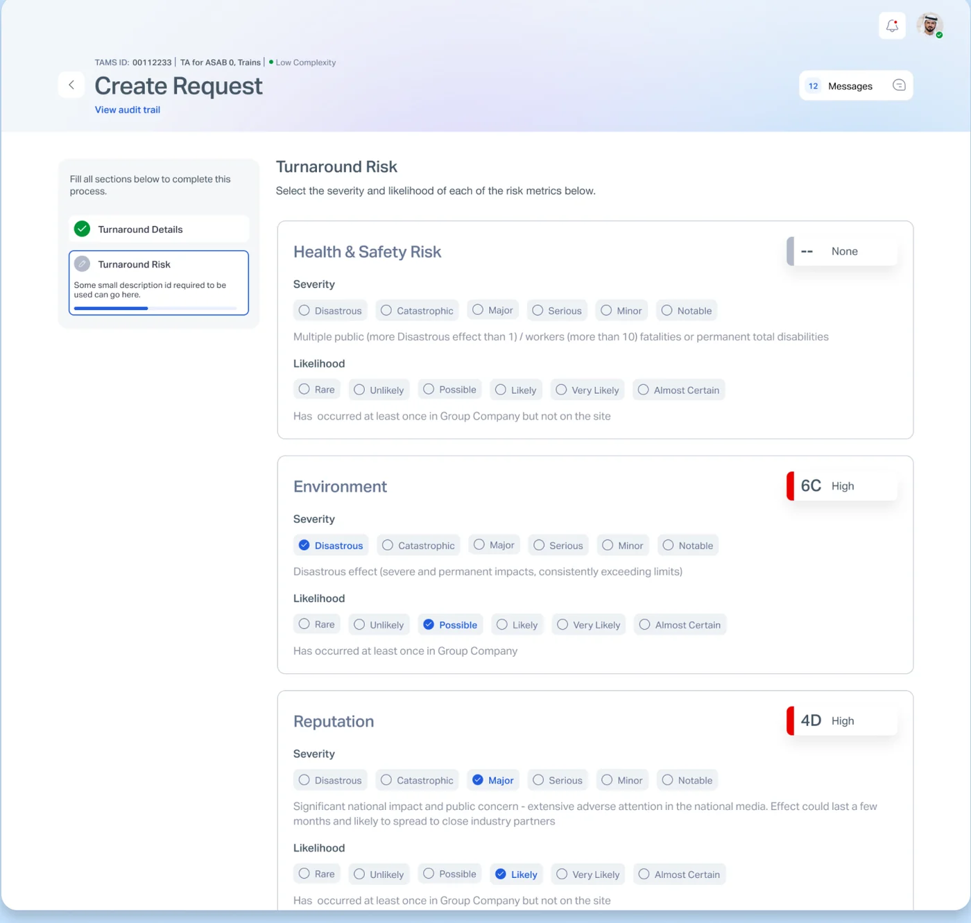Select Disastrous severity for Health & Safety Risk

(330, 311)
